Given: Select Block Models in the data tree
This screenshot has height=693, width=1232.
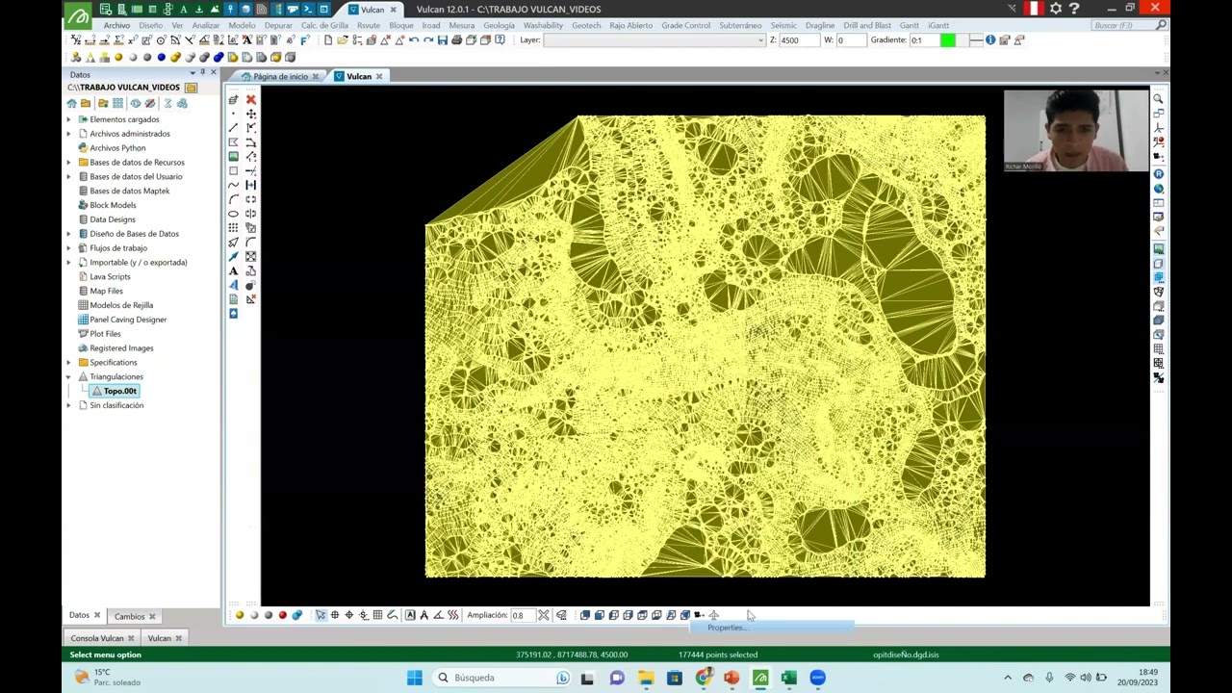Looking at the screenshot, I should coord(113,205).
